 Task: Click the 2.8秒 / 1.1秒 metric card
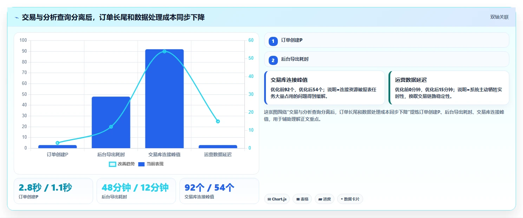pyautogui.click(x=53, y=191)
